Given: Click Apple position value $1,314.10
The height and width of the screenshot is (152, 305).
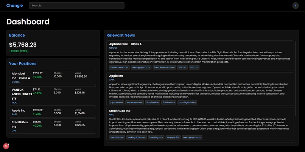Looking at the screenshot, I should click(80, 113).
